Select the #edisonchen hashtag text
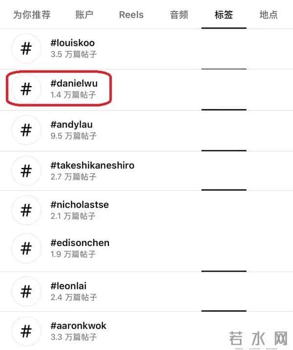The width and height of the screenshot is (293, 350). pyautogui.click(x=80, y=243)
